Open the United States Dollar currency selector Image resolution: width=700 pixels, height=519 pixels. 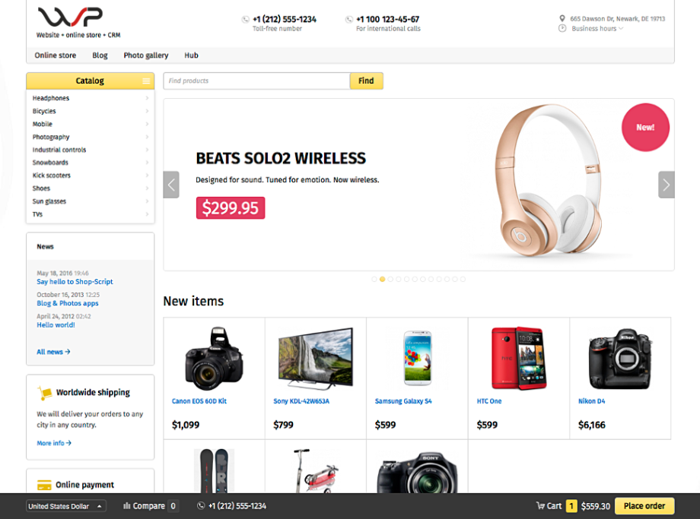pyautogui.click(x=66, y=506)
